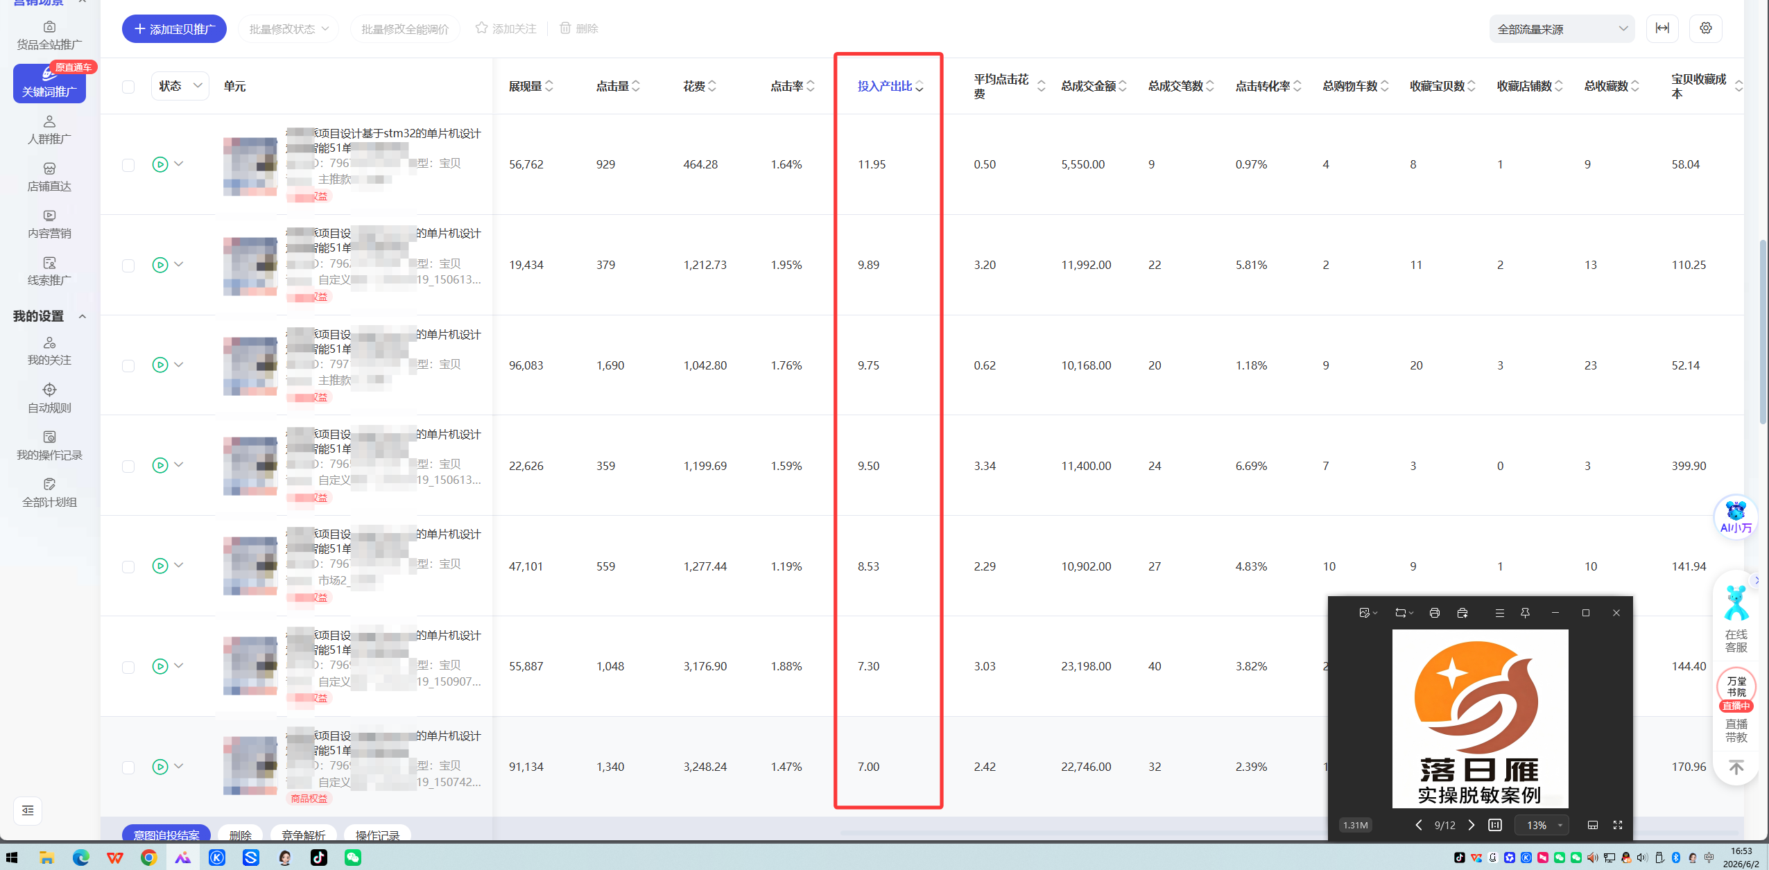The image size is (1769, 870).
Task: Open table settings gear icon
Action: click(1706, 28)
